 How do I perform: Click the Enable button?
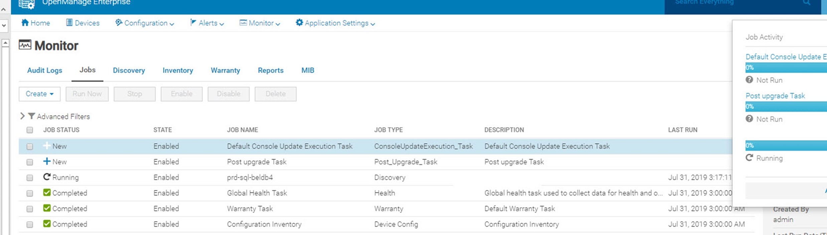[x=181, y=94]
